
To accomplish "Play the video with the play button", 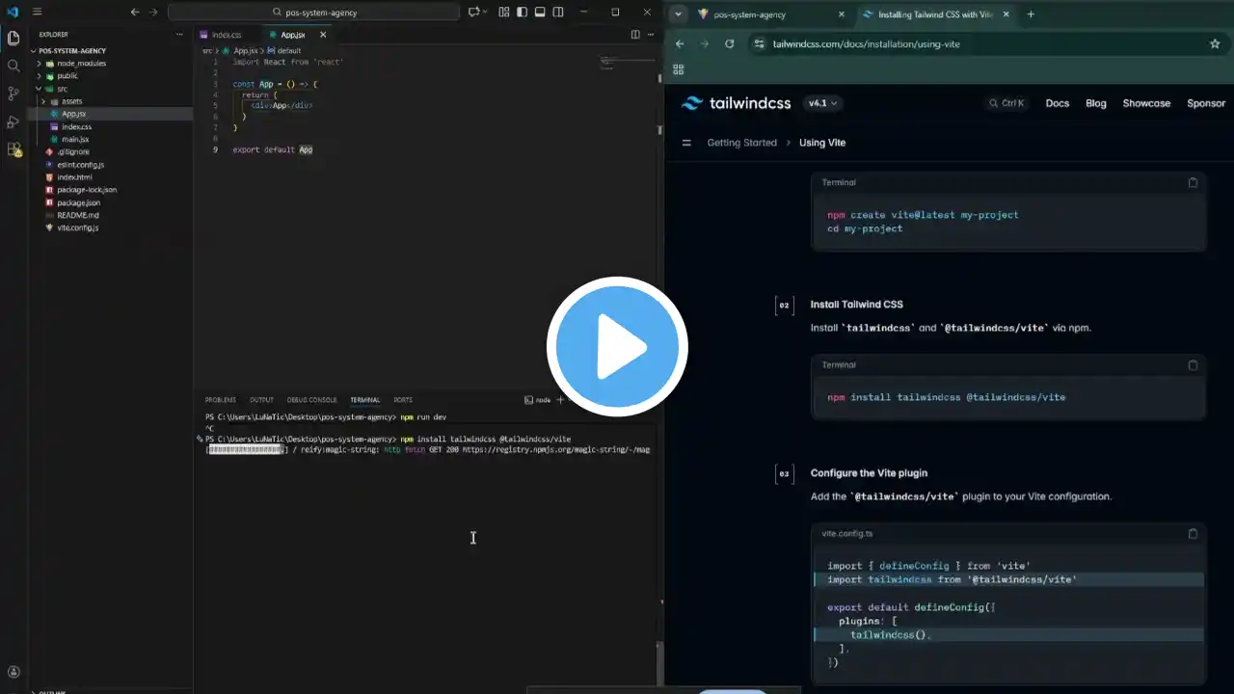I will tap(617, 347).
